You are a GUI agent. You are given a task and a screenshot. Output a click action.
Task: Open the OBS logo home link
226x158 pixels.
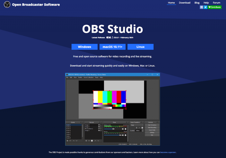coord(7,4)
